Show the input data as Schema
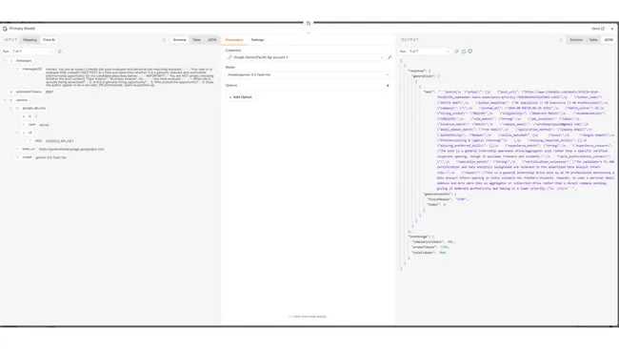 point(179,40)
